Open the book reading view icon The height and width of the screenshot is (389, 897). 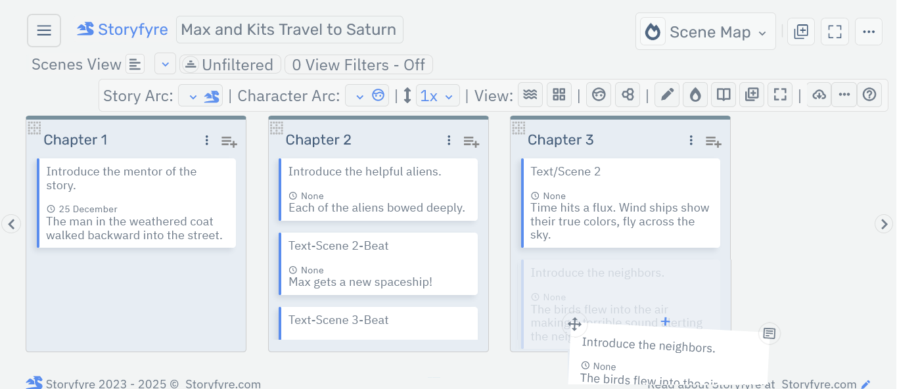[723, 94]
